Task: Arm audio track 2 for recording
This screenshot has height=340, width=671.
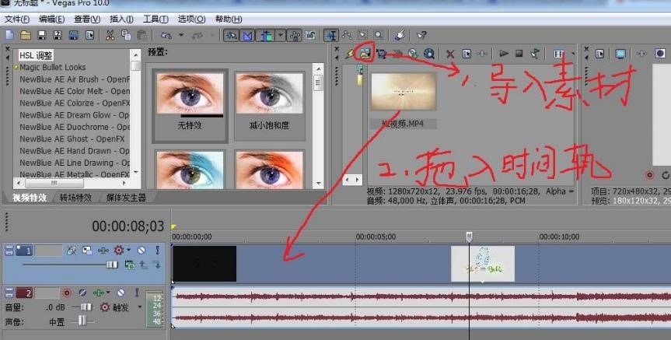Action: click(67, 293)
